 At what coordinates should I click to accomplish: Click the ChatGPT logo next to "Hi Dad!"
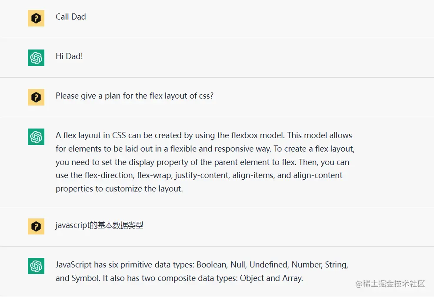coord(36,58)
